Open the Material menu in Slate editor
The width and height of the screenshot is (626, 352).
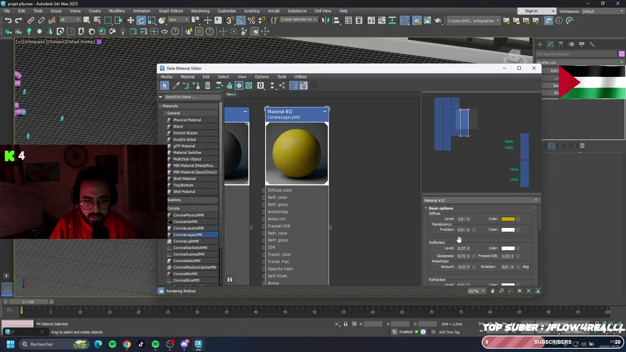point(187,77)
